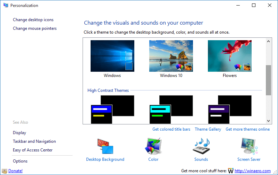Click the Color label text

[153, 159]
